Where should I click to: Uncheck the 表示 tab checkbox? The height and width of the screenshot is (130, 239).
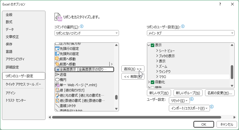click(x=153, y=45)
